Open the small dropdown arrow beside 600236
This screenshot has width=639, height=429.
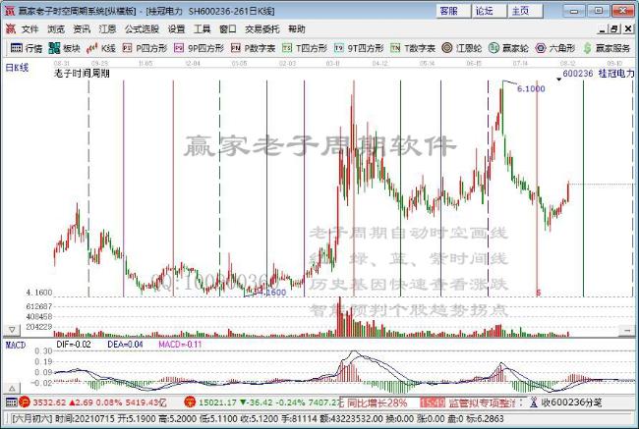pos(558,79)
